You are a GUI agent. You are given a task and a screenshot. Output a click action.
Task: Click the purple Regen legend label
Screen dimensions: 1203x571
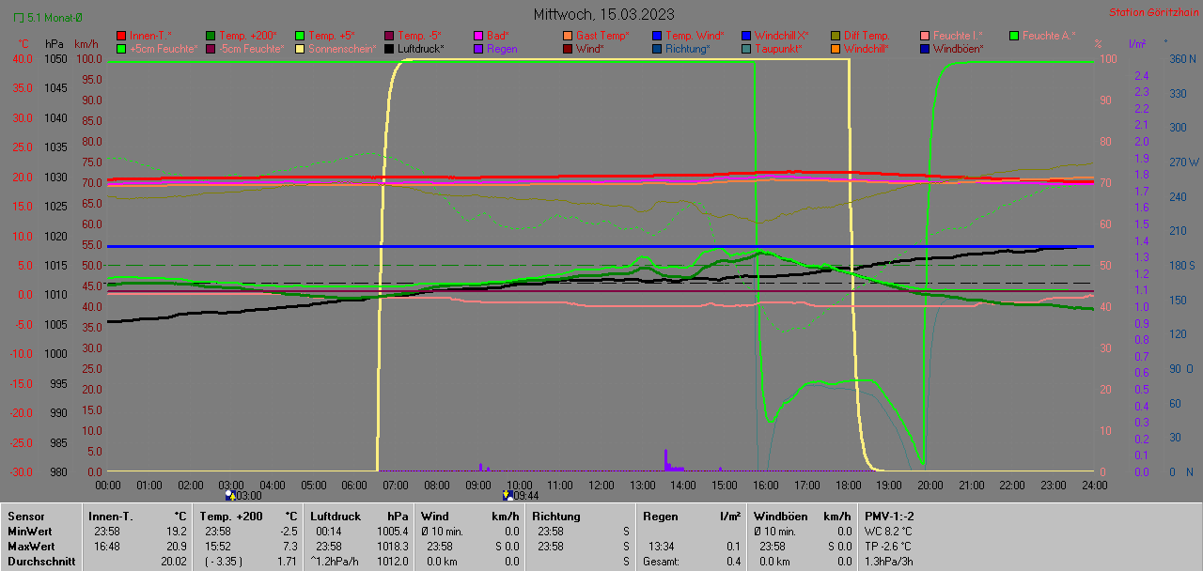(502, 49)
